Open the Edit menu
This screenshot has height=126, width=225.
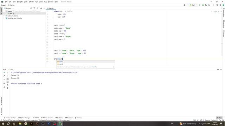(x=10, y=2)
